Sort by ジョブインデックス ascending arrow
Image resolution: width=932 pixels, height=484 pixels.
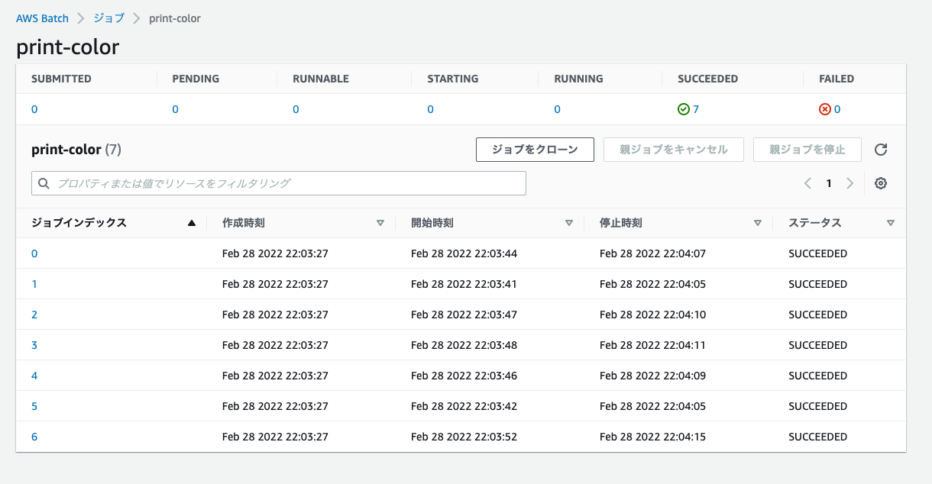tap(192, 223)
